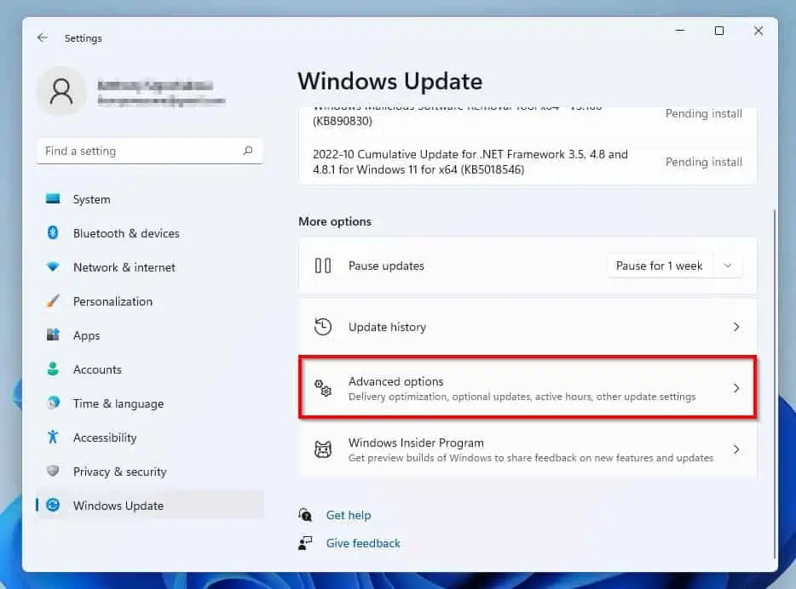Click the user profile avatar icon
This screenshot has height=589, width=796.
(x=61, y=91)
